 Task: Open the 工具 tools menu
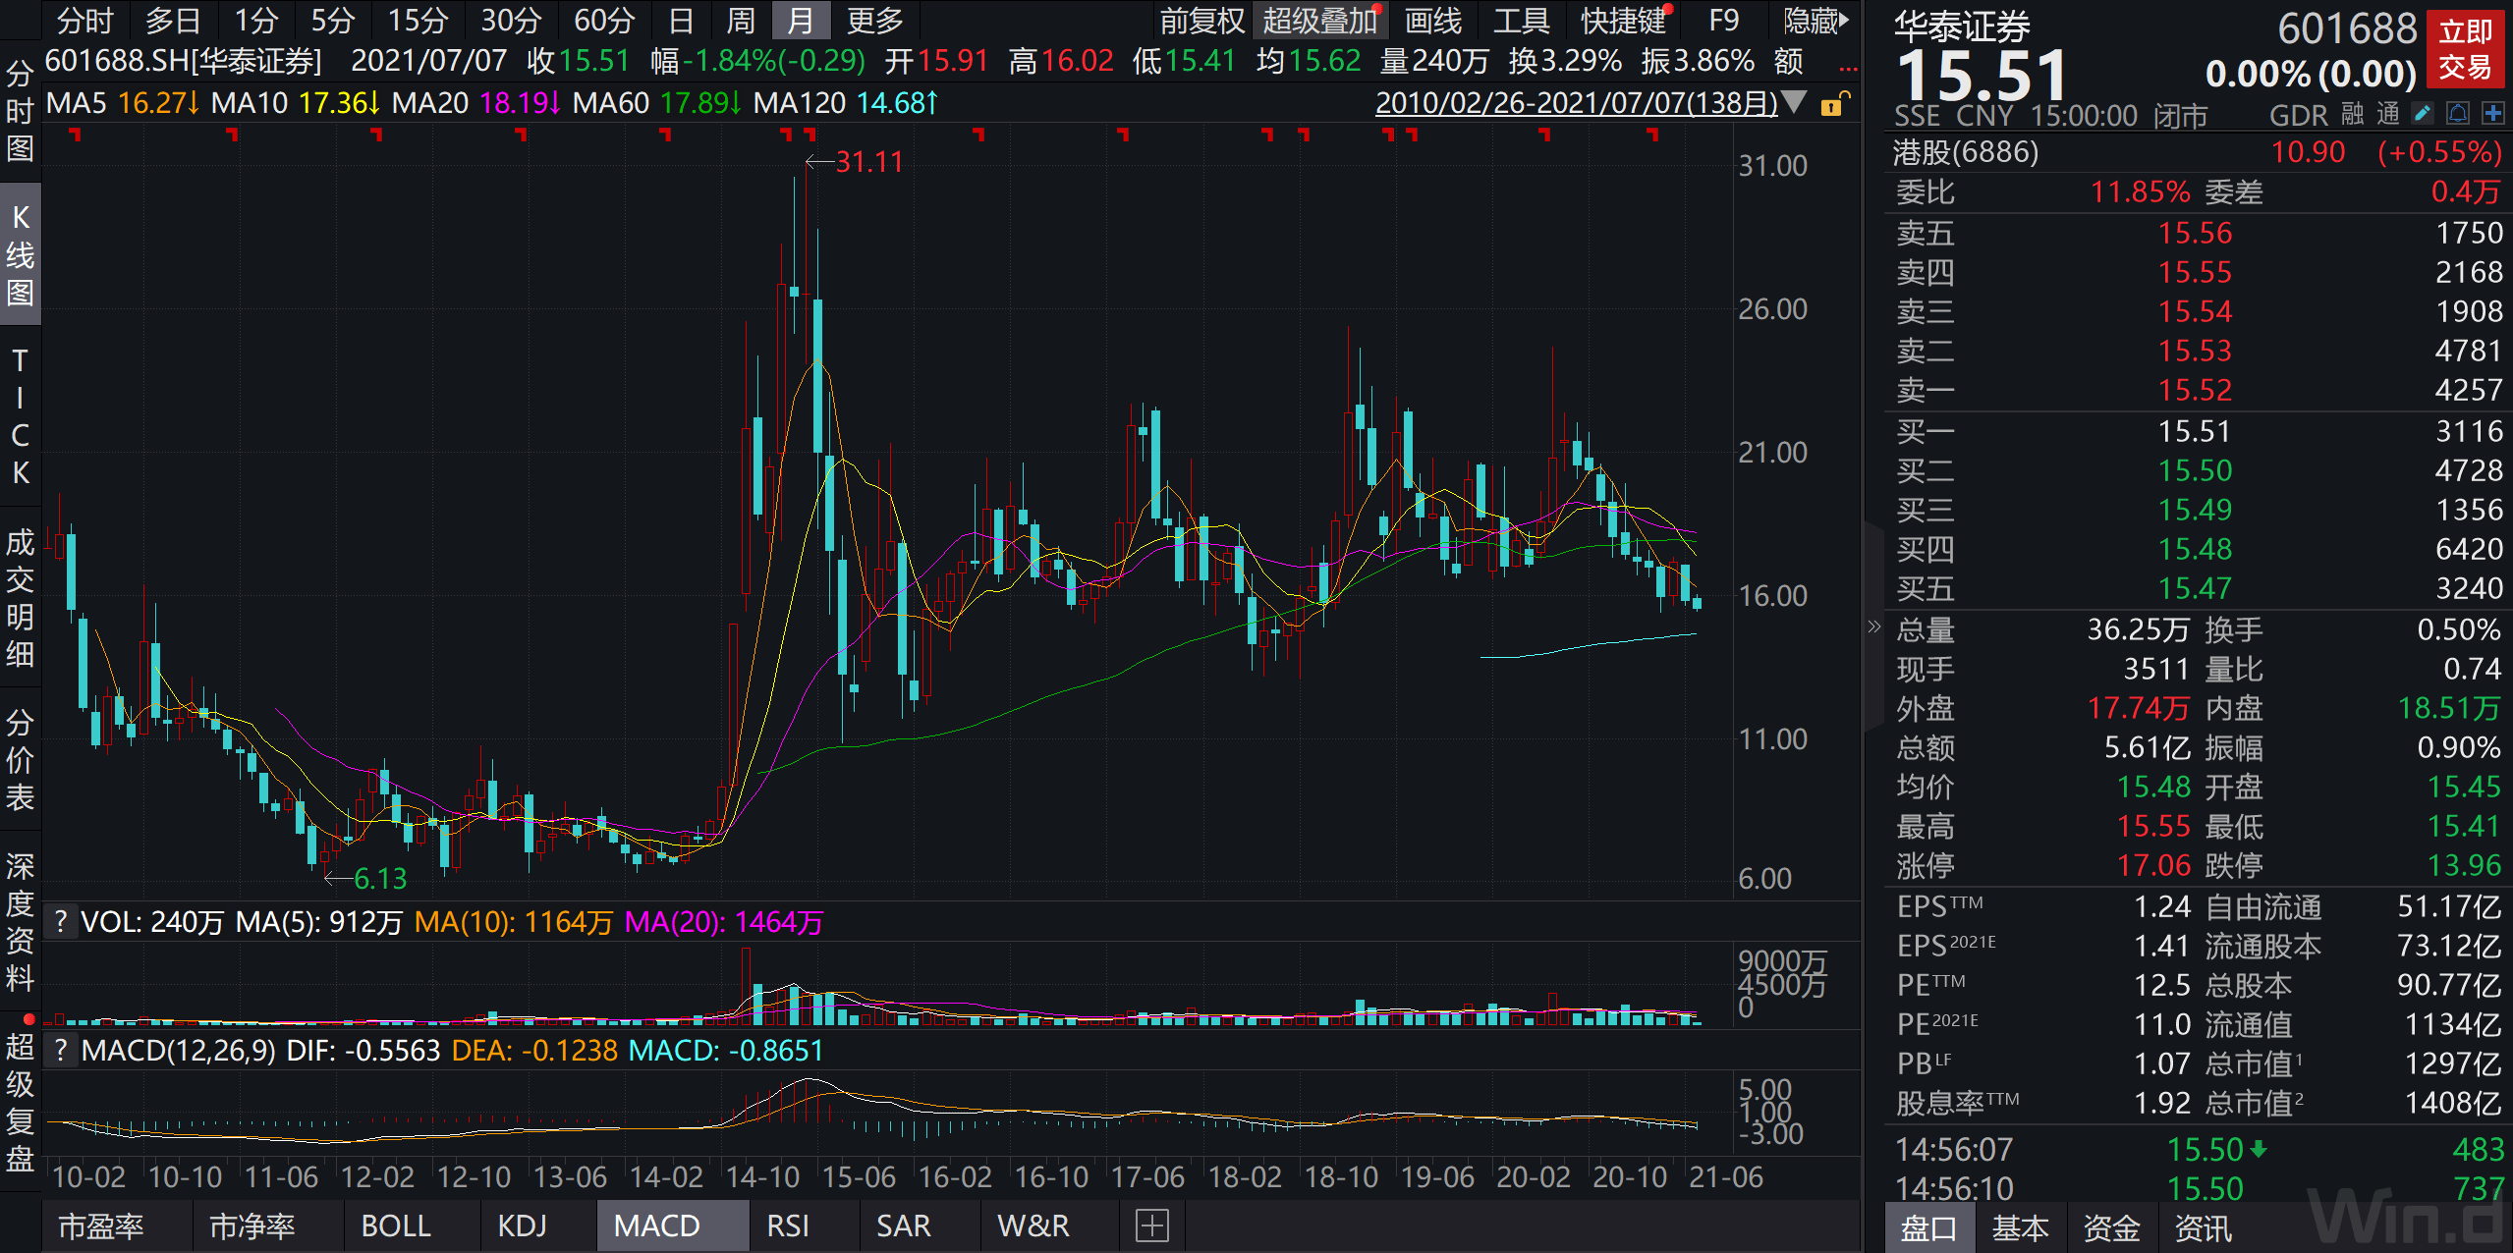(1521, 21)
